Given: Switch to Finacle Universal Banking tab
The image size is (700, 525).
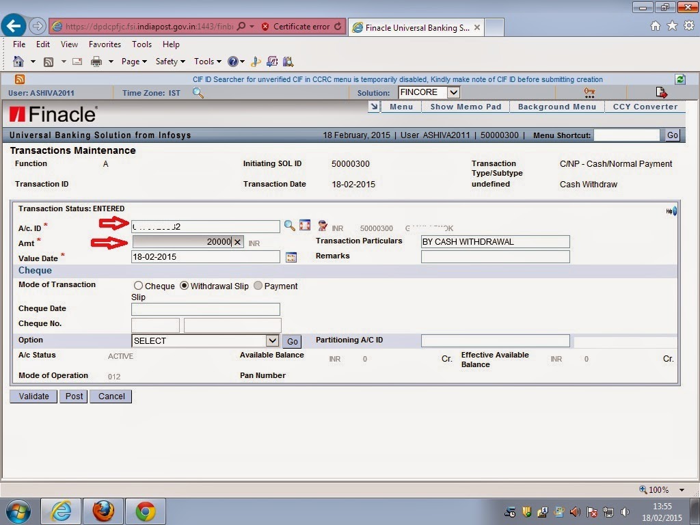Looking at the screenshot, I should [x=416, y=27].
